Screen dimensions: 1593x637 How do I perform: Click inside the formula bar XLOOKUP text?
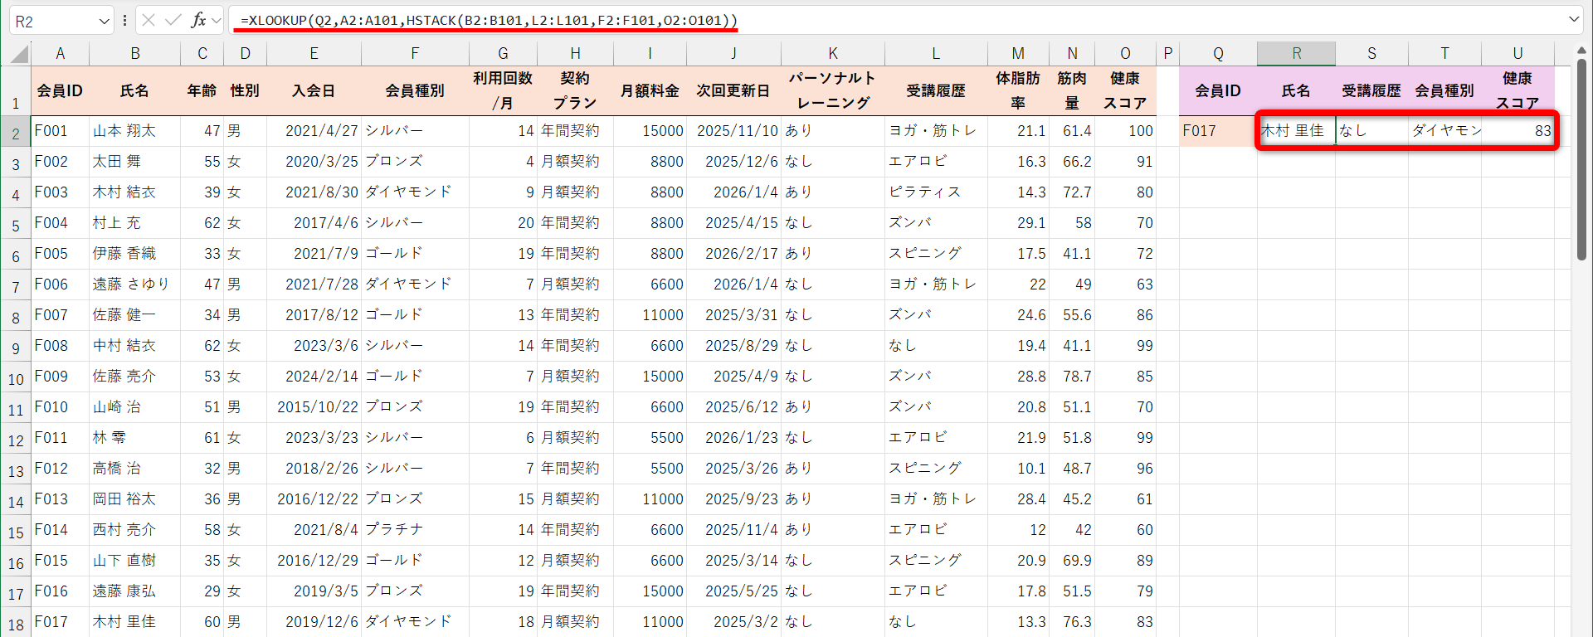pos(488,20)
